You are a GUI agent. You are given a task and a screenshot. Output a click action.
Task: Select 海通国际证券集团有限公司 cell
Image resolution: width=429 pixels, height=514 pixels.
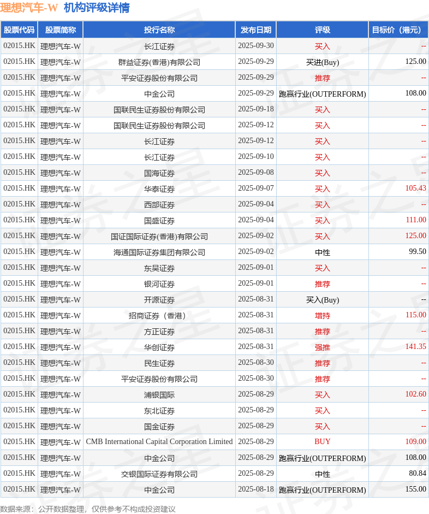(x=159, y=252)
